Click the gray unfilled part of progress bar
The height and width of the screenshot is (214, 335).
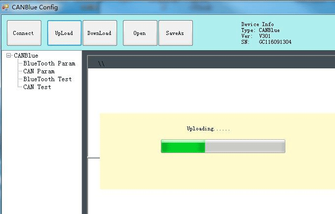click(x=244, y=146)
